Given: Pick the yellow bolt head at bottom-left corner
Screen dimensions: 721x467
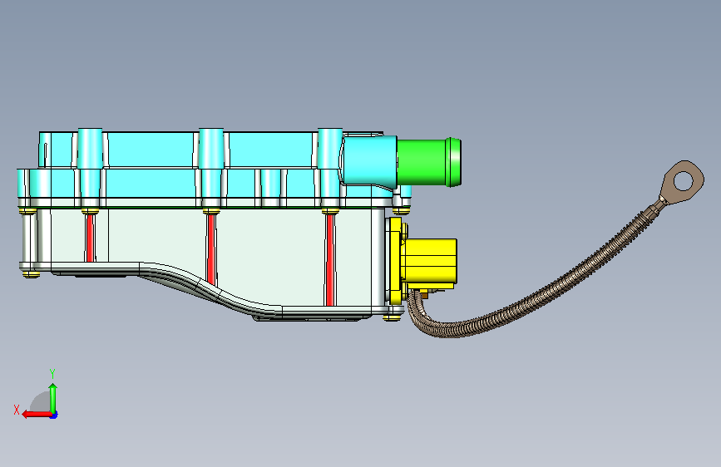Looking at the screenshot, I should pyautogui.click(x=31, y=275).
